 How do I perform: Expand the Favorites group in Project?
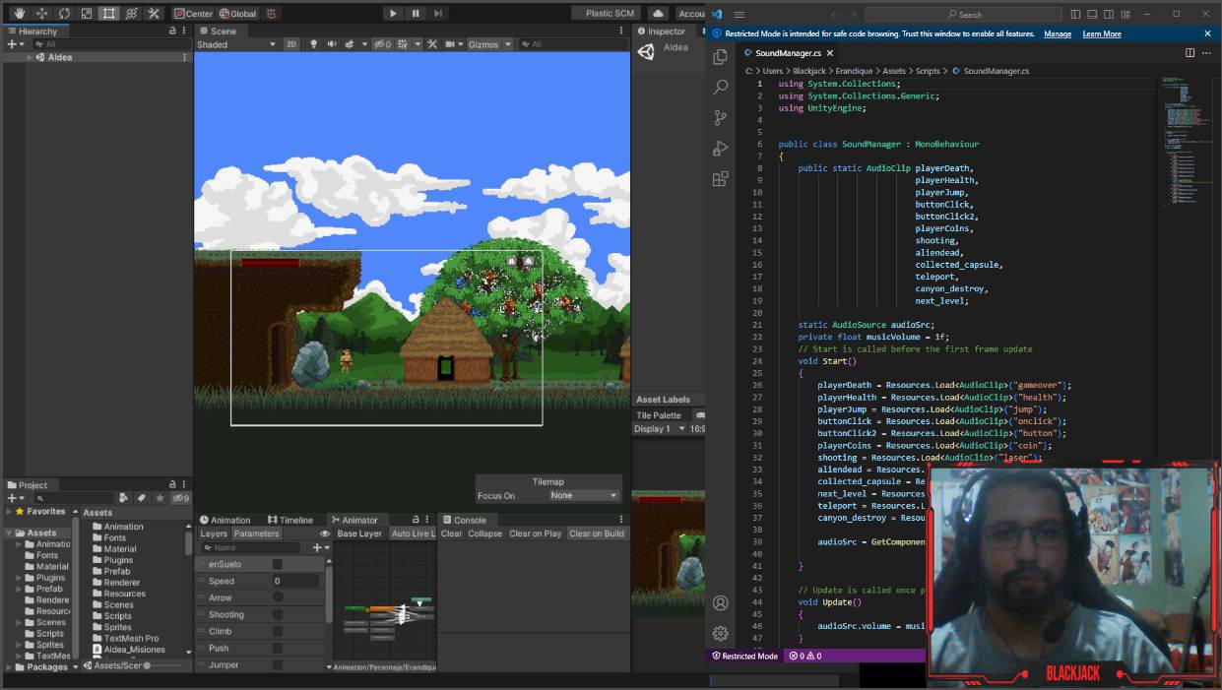9,512
